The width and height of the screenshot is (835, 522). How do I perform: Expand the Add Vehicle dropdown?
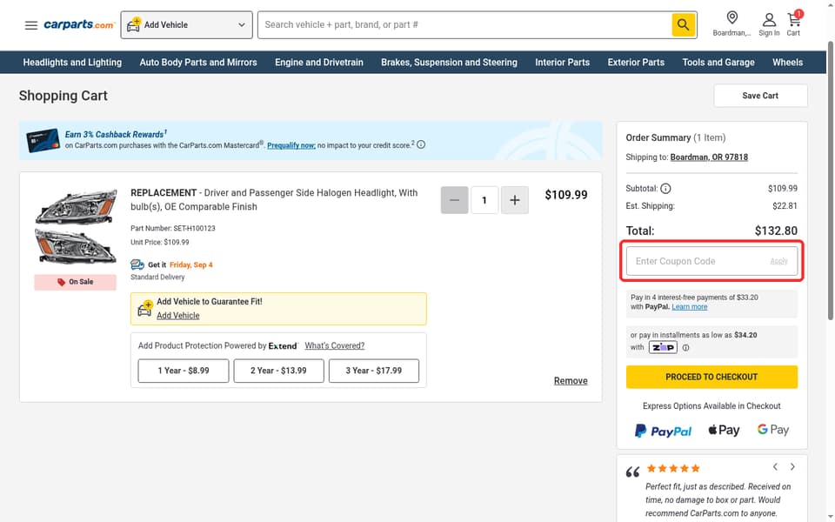(x=186, y=25)
